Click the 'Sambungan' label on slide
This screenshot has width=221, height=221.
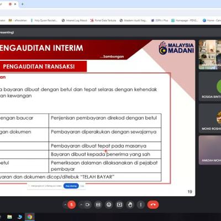pyautogui.click(x=113, y=56)
